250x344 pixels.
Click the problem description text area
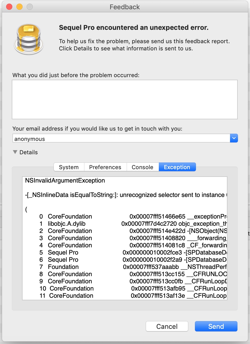(125, 99)
